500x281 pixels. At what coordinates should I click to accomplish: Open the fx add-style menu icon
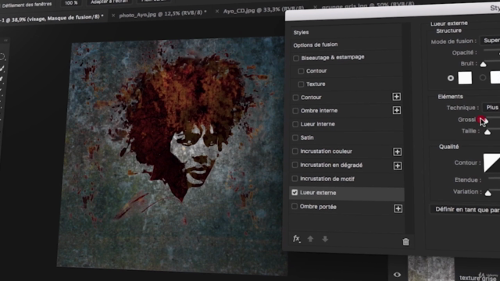pos(297,239)
